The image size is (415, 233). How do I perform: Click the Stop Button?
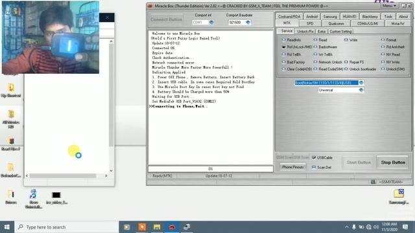coord(393,162)
